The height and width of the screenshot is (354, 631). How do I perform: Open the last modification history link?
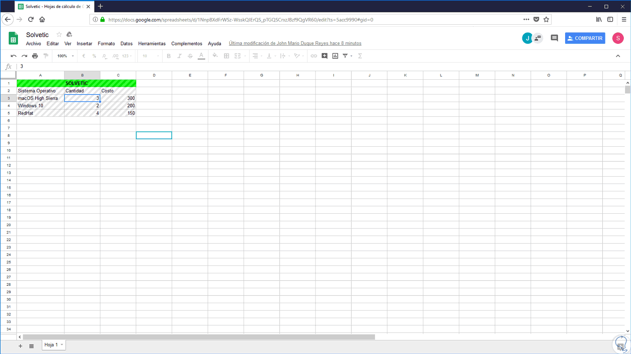tap(295, 43)
